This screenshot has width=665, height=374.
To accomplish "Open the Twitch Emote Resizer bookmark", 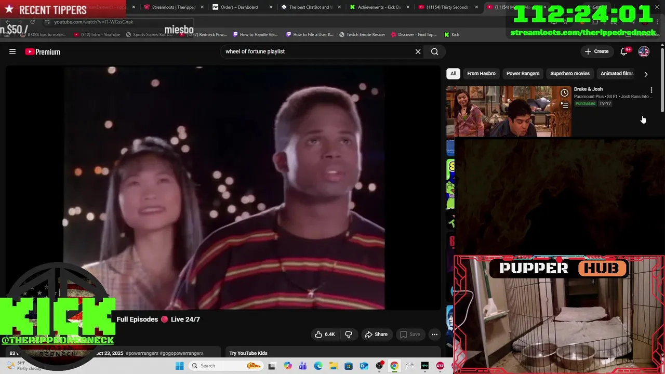I will pyautogui.click(x=362, y=34).
